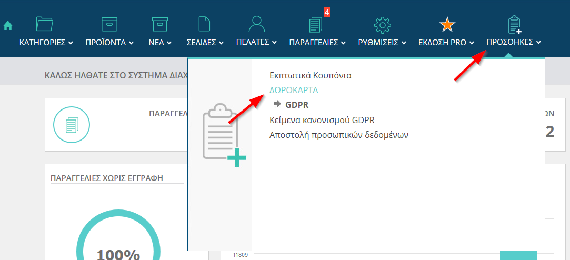The width and height of the screenshot is (570, 260).
Task: Click the user icon above ΠΕΛΑΤΕΣ
Action: pyautogui.click(x=256, y=24)
